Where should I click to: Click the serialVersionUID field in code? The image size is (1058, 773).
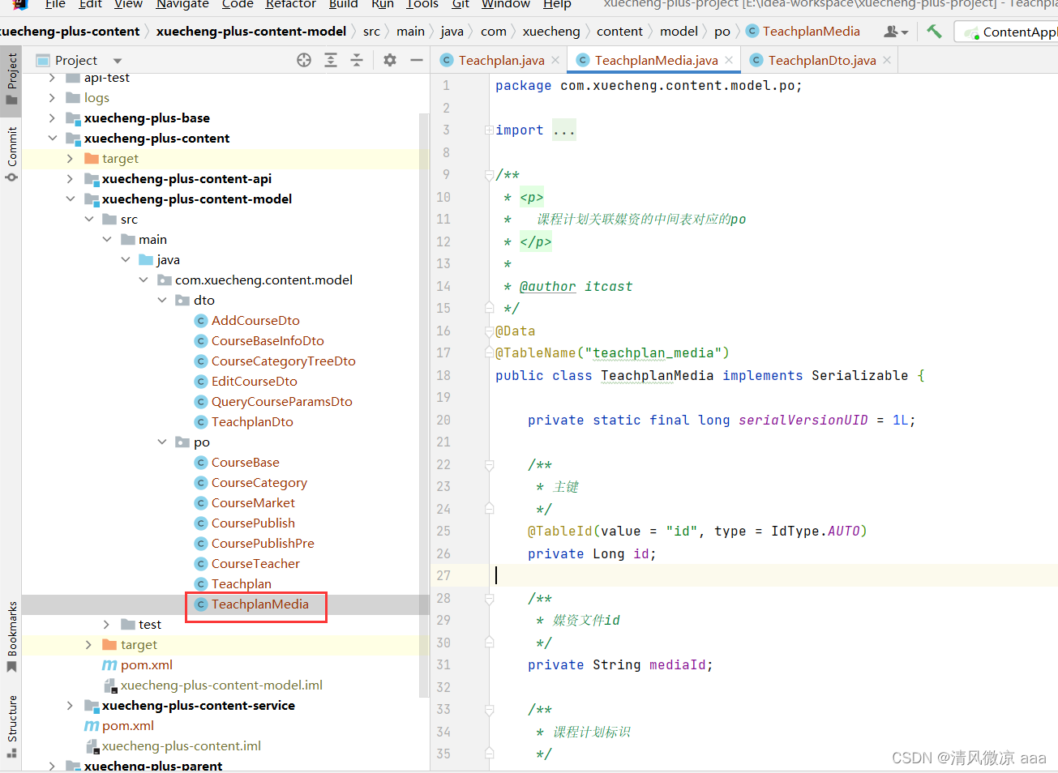pos(803,420)
